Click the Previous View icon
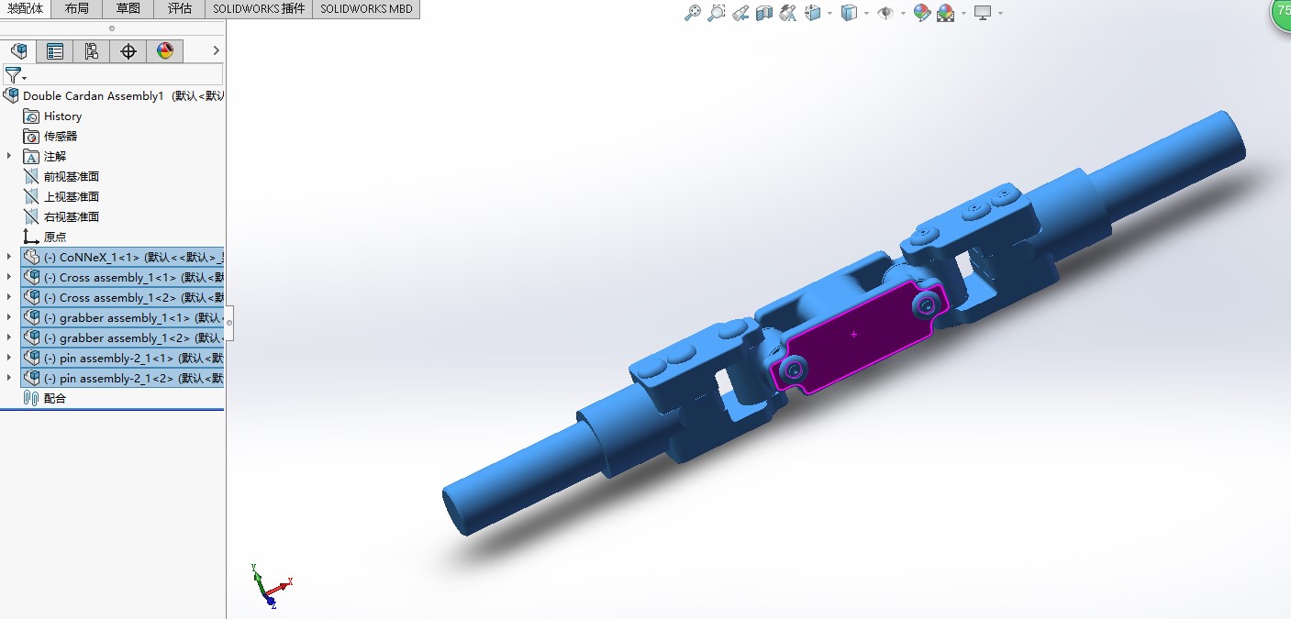Image resolution: width=1291 pixels, height=619 pixels. 740,13
